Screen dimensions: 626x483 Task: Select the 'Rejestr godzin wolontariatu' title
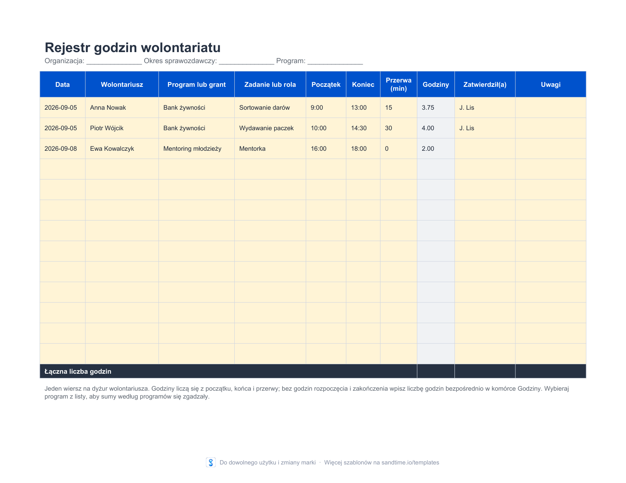(132, 47)
